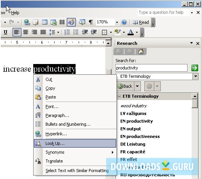Toggle Justify alignment
Image resolution: width=202 pixels, height=179 pixels.
coord(43,32)
